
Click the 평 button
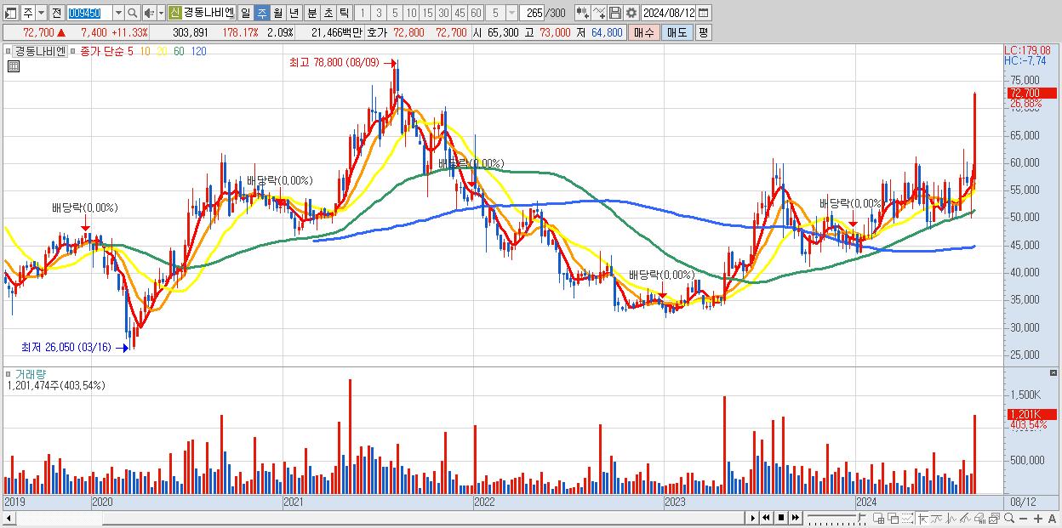[x=703, y=32]
